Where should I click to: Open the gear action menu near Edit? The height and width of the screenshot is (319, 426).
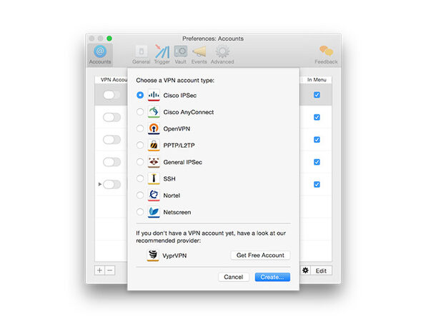(305, 270)
